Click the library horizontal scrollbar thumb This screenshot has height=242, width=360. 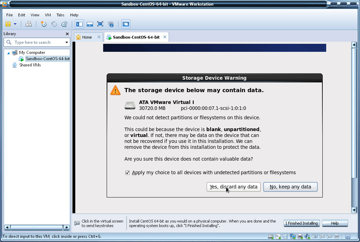tap(37, 227)
